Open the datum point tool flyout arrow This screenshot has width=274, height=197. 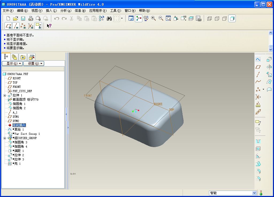tap(263, 89)
